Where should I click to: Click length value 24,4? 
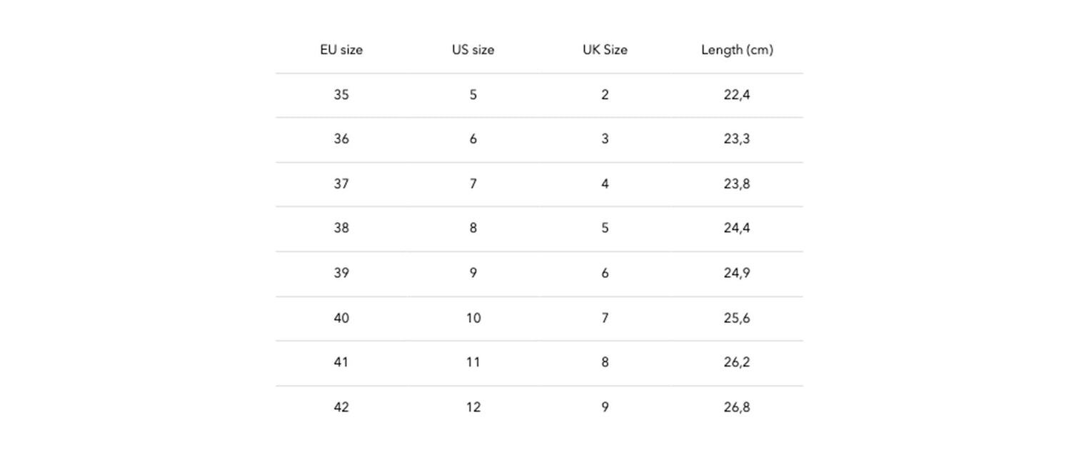coord(737,228)
